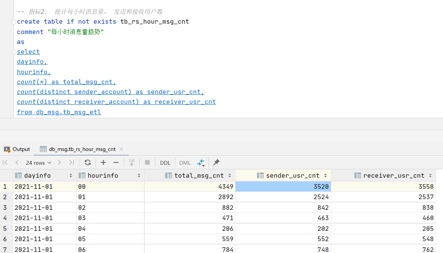Viewport: 443px width, 253px height.
Task: Click the table icon in dayinfo header
Action: [x=18, y=175]
